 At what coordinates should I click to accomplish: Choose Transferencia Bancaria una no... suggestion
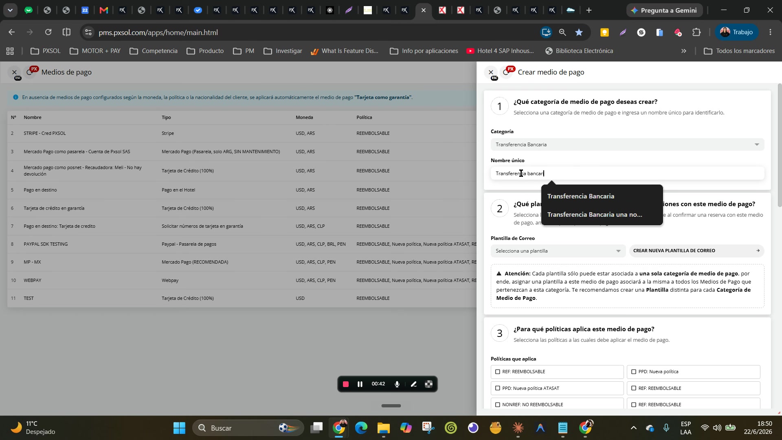(x=602, y=215)
